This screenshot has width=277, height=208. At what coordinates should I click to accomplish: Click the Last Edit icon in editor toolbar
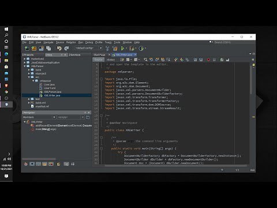[122, 60]
